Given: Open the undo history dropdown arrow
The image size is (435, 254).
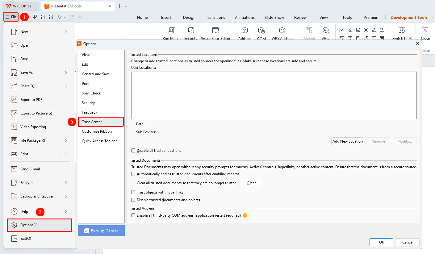Looking at the screenshot, I should (65, 17).
